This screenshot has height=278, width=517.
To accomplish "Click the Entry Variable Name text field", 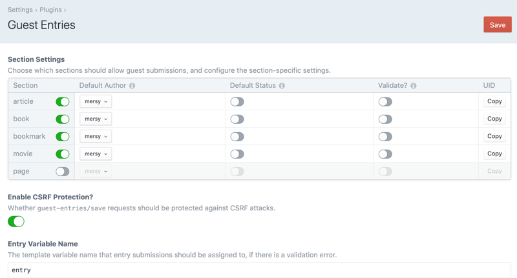I will pos(258,270).
